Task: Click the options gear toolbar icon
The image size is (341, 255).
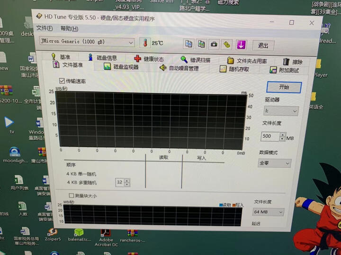Action: click(227, 45)
